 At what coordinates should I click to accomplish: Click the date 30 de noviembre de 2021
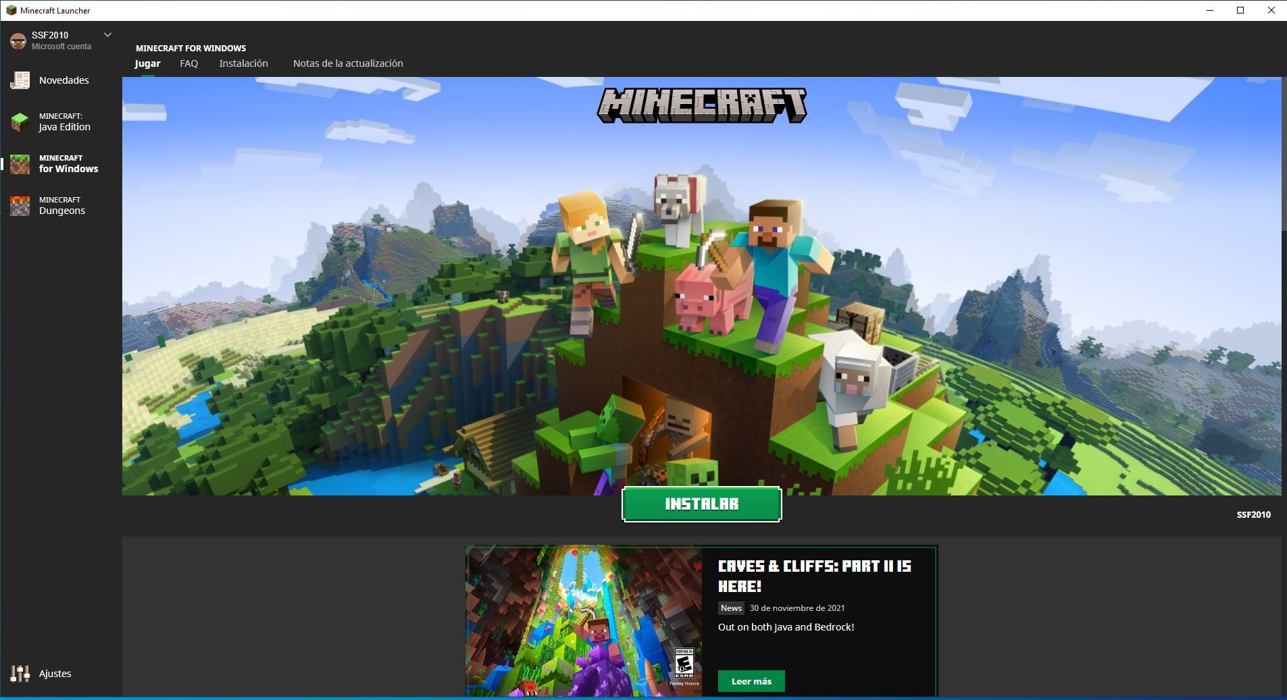(797, 608)
